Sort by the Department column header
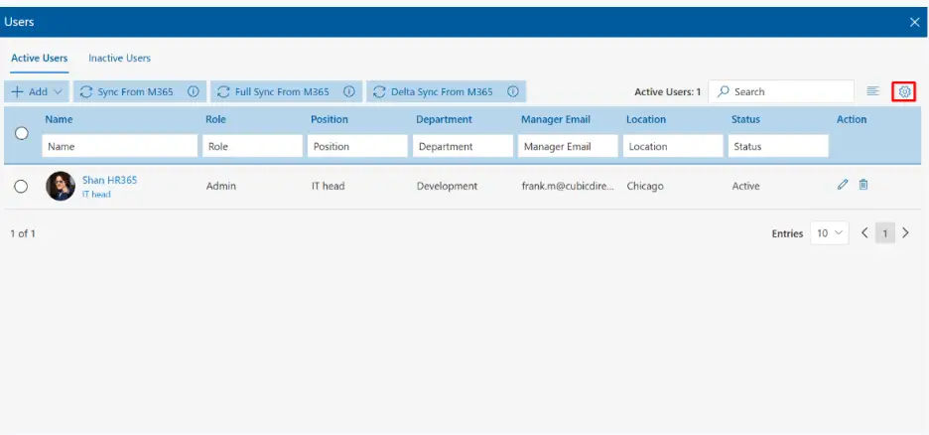 point(444,119)
